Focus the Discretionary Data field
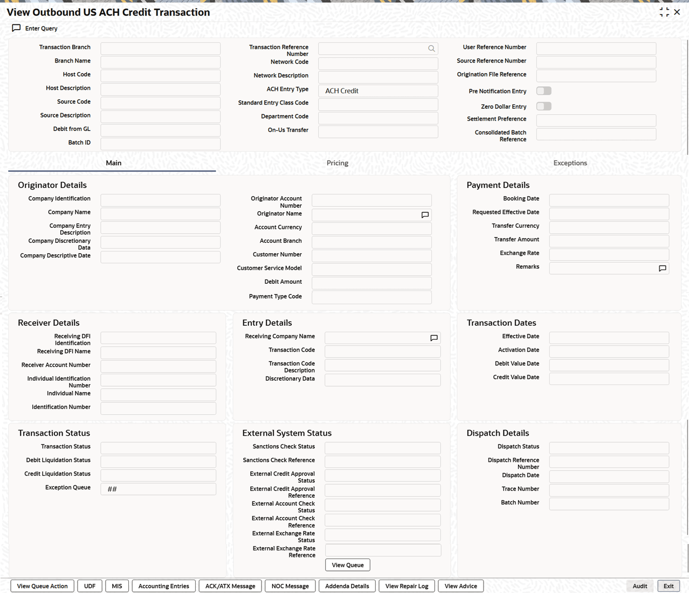The width and height of the screenshot is (689, 593). click(x=383, y=380)
